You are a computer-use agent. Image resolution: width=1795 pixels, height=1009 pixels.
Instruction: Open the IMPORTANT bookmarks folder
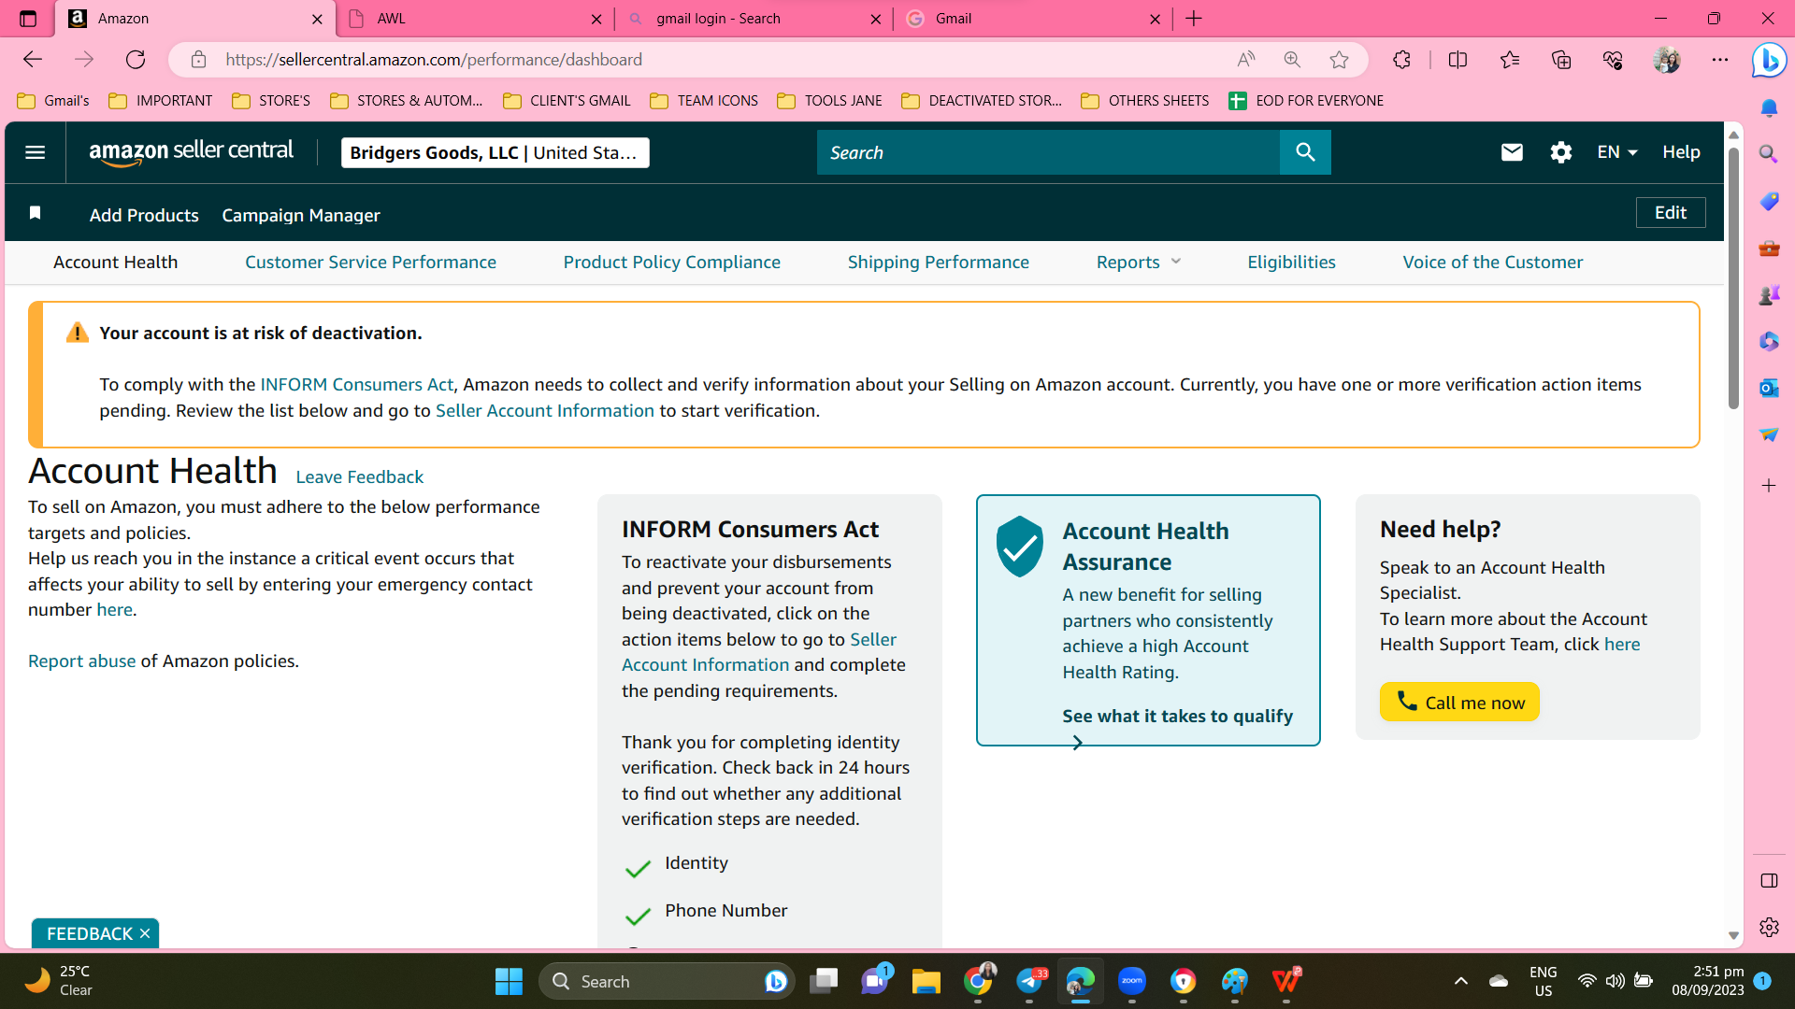[161, 101]
